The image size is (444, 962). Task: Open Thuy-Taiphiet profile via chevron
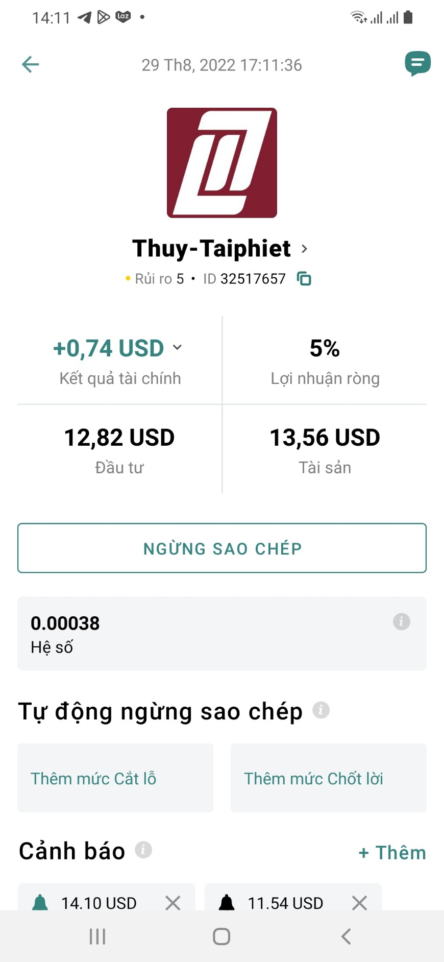[304, 249]
